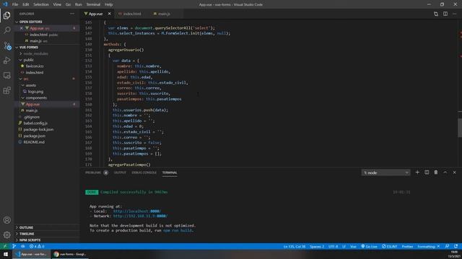Switch to the Problems panel tab
462x259 pixels.
click(x=93, y=173)
